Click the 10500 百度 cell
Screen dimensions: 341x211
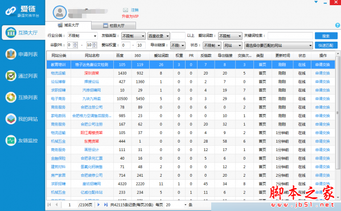coord(122,99)
